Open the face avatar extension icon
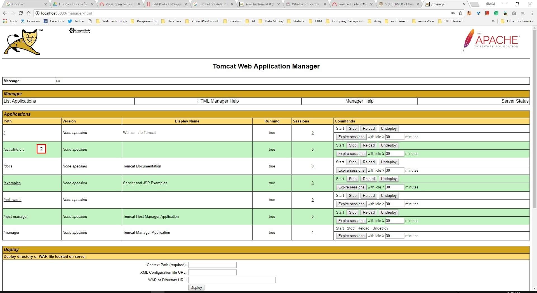The image size is (537, 293). (469, 13)
